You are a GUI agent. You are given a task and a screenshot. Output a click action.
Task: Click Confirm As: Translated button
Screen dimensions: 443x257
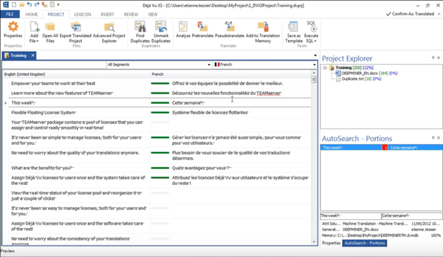[410, 14]
